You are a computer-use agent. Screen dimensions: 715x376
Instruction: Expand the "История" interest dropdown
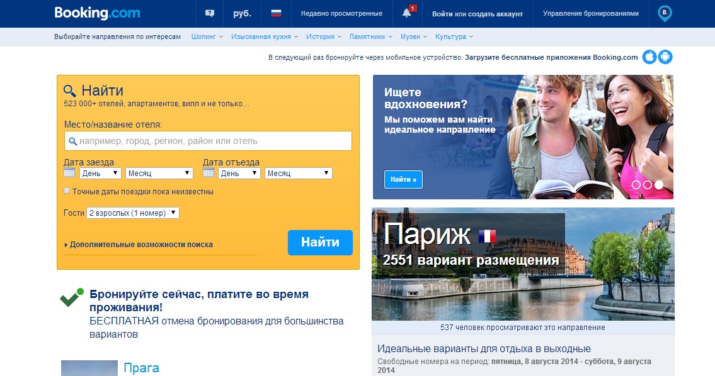(324, 36)
